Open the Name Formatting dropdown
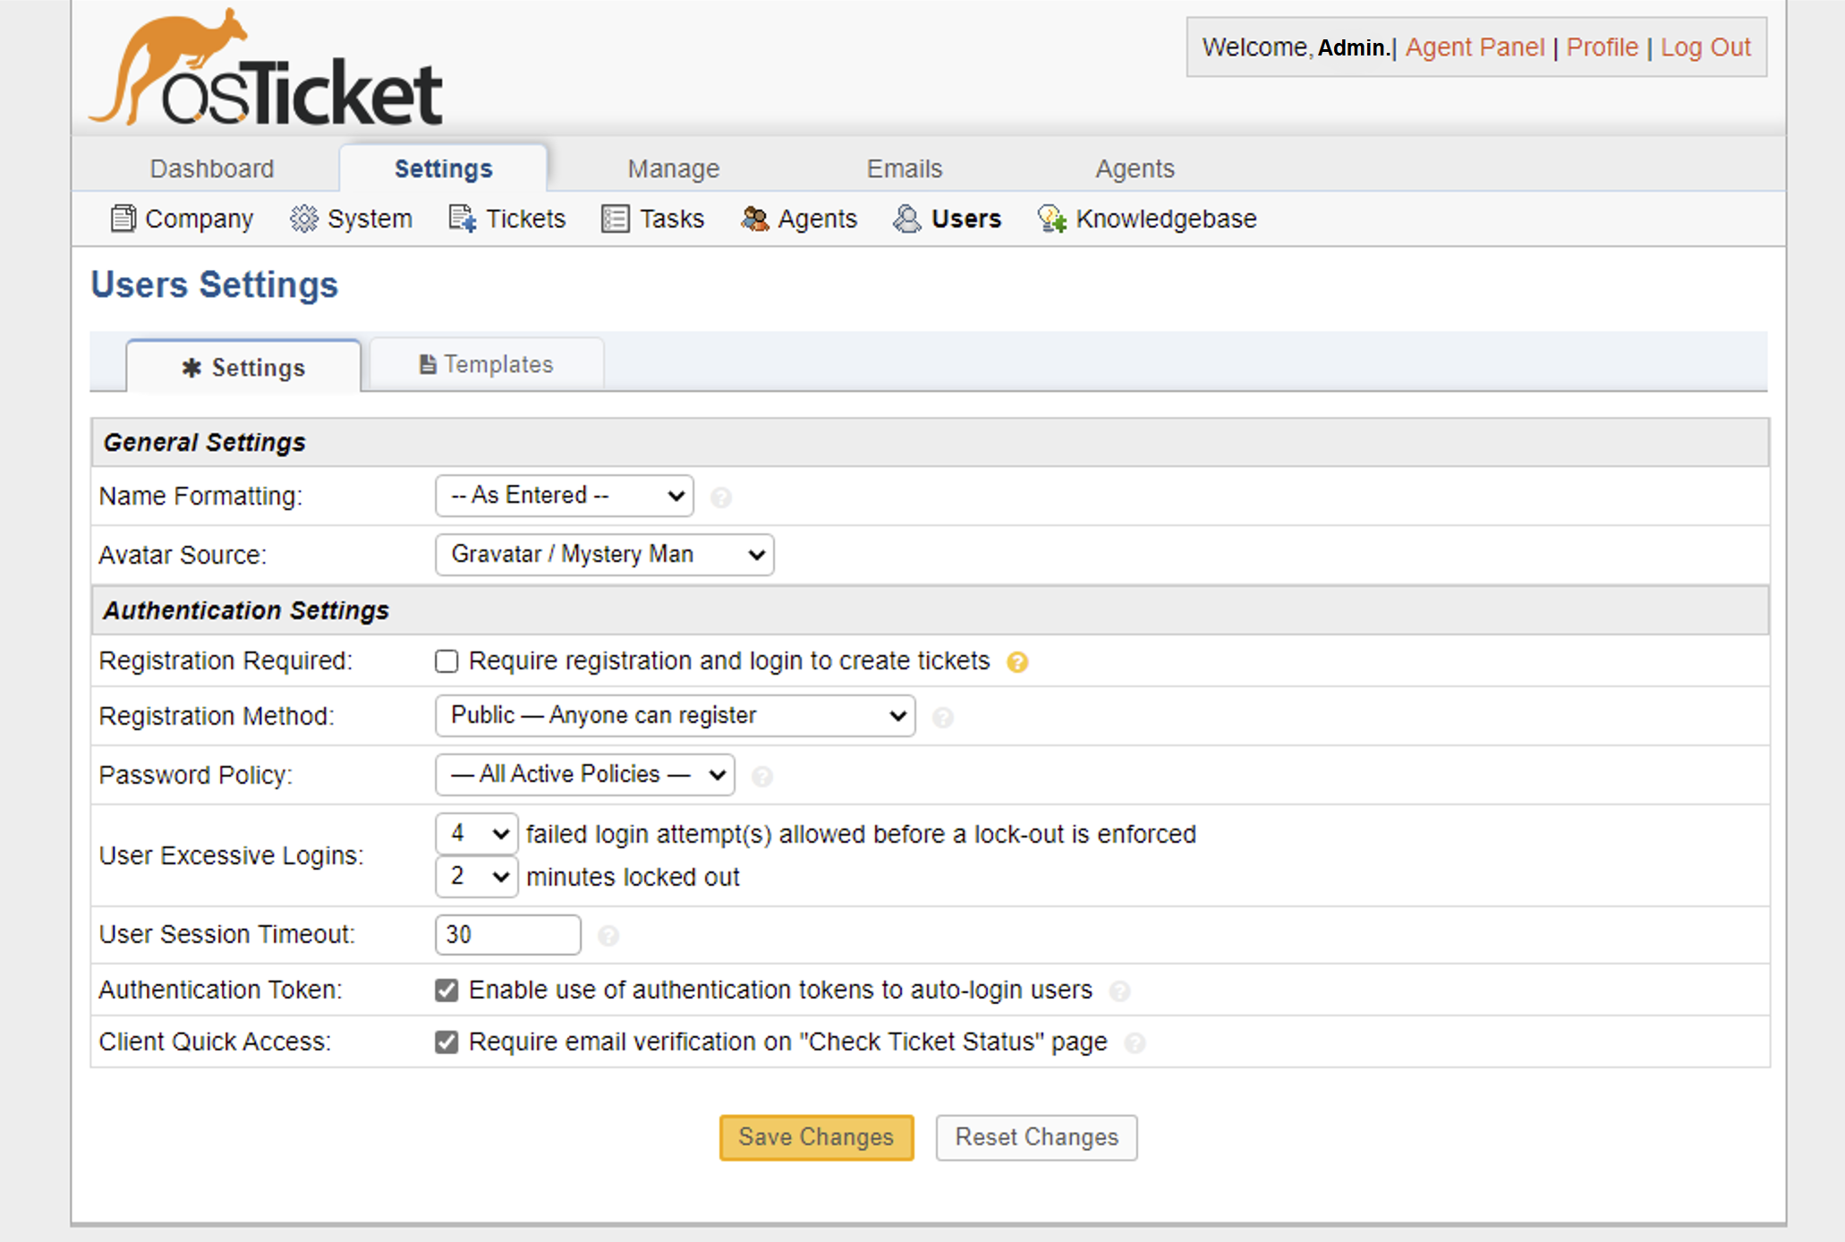Screen dimensions: 1845x1242 click(565, 496)
